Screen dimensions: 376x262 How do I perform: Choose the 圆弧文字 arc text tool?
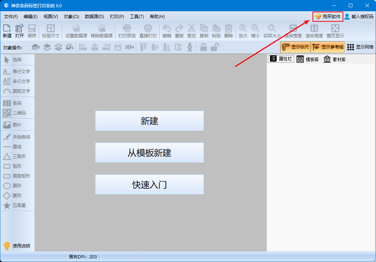pos(17,91)
